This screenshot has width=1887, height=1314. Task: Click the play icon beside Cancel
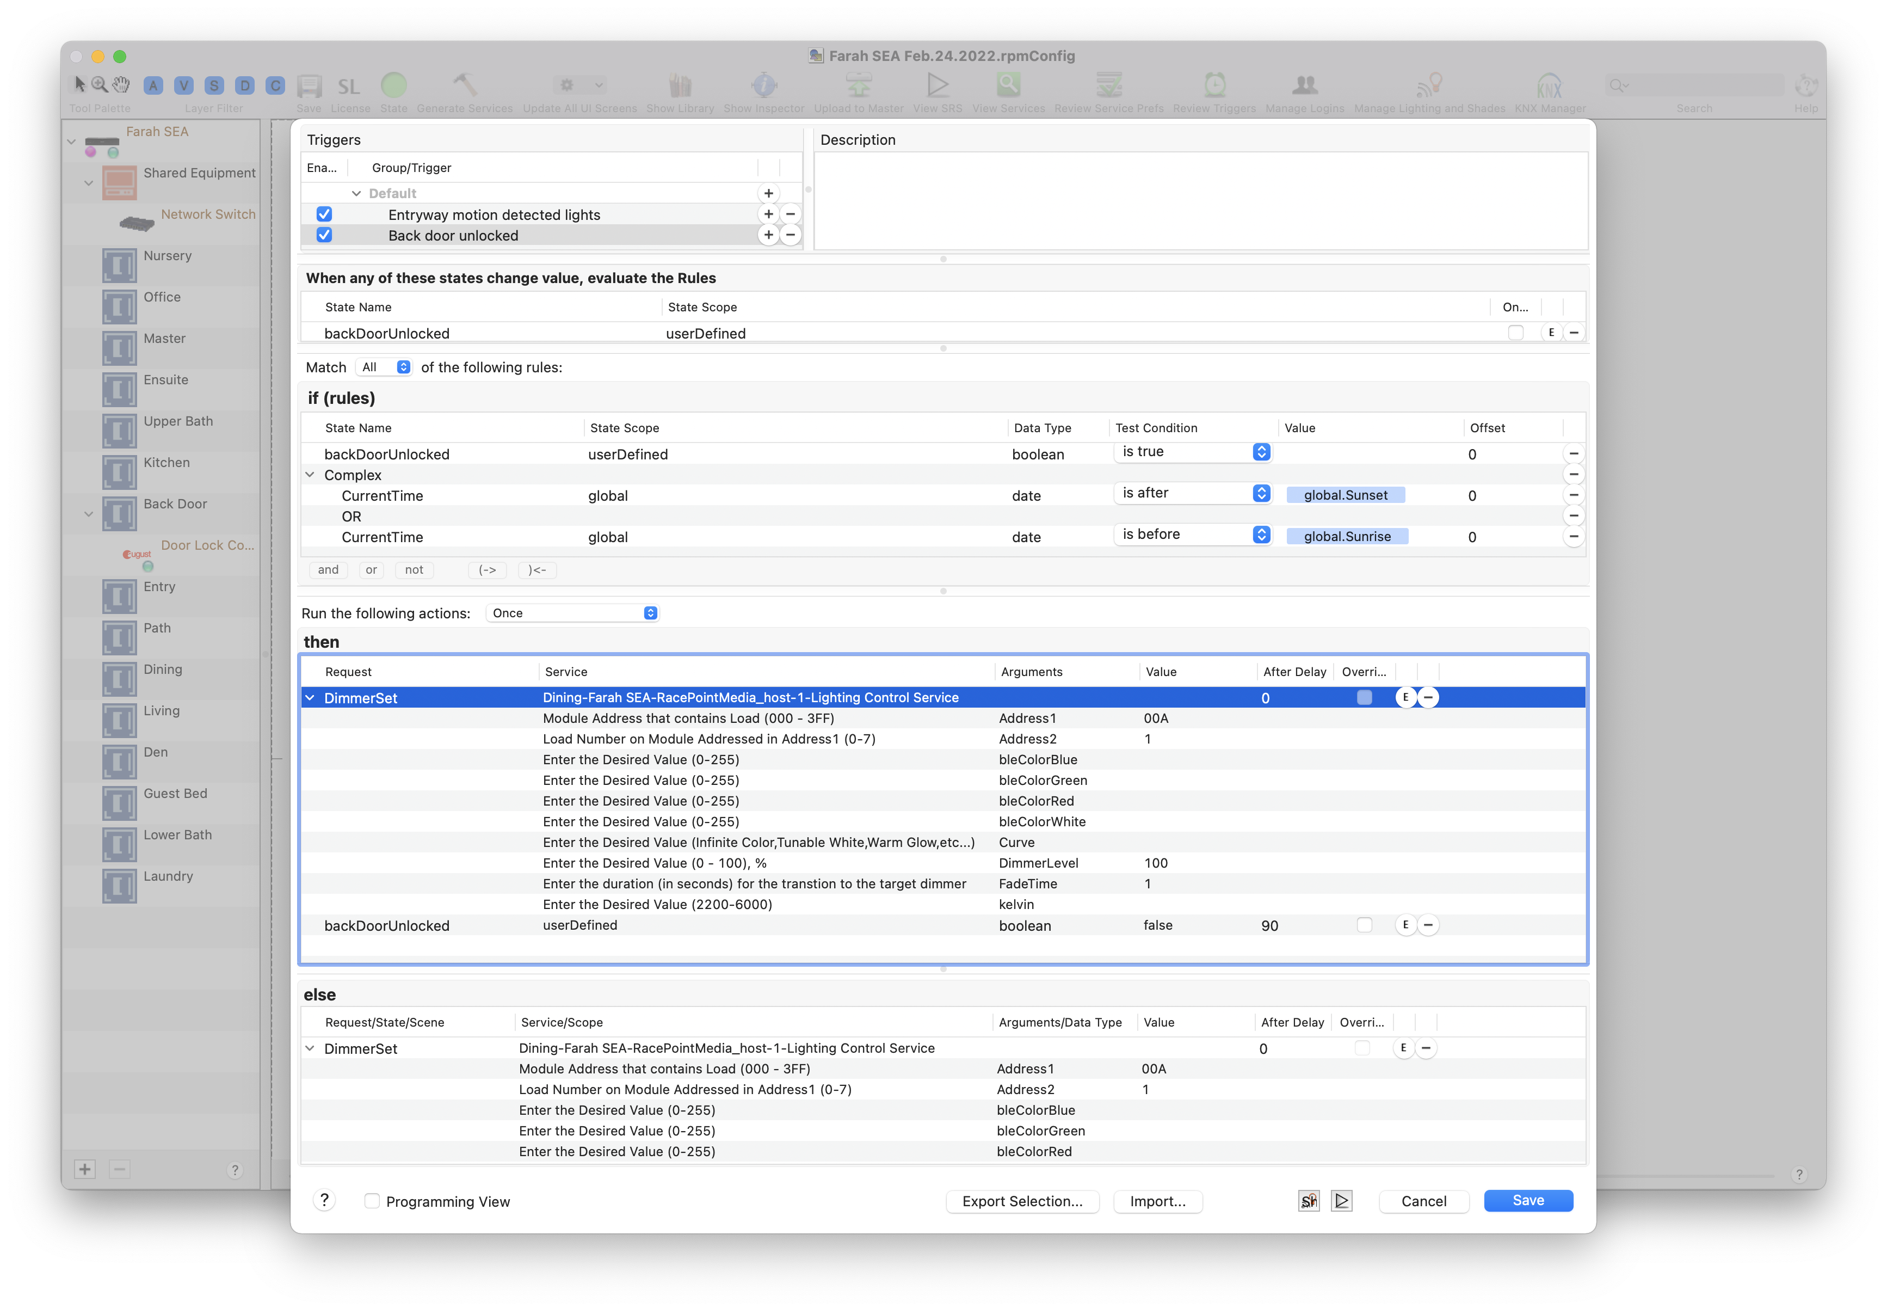(x=1341, y=1201)
